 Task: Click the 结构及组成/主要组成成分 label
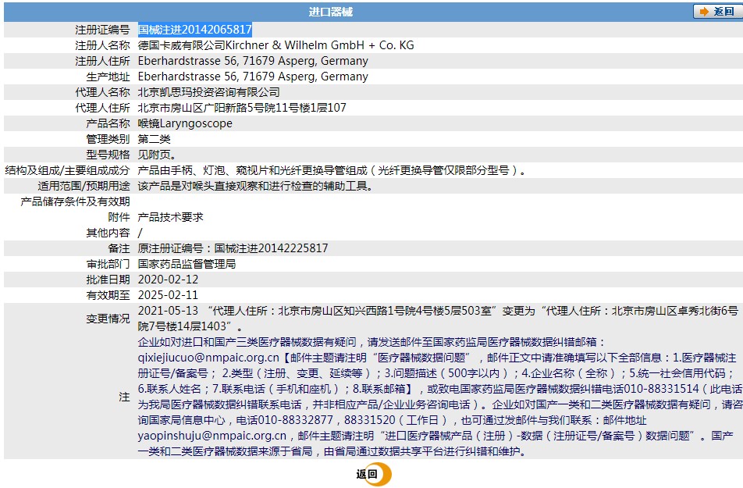67,170
